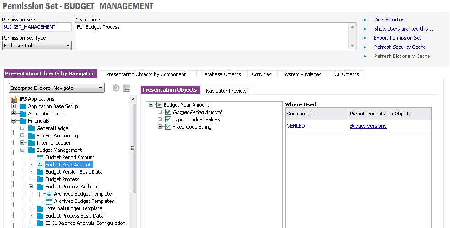450x228 pixels.
Task: Click the Component column header
Action: click(317, 114)
